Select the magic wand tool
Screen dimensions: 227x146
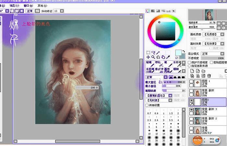pyautogui.click(x=158, y=52)
